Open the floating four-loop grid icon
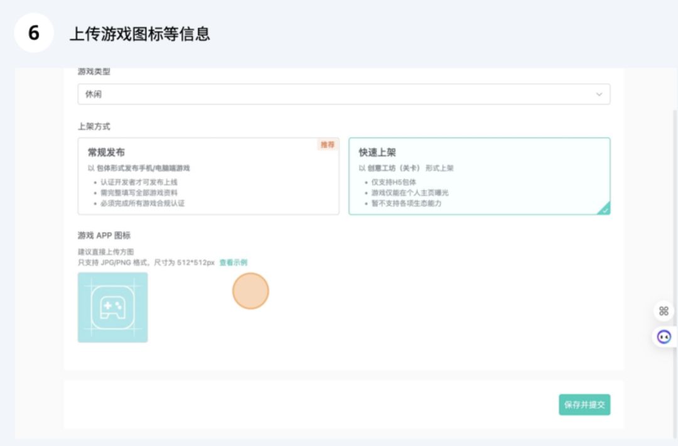Image resolution: width=678 pixels, height=446 pixels. click(x=664, y=310)
